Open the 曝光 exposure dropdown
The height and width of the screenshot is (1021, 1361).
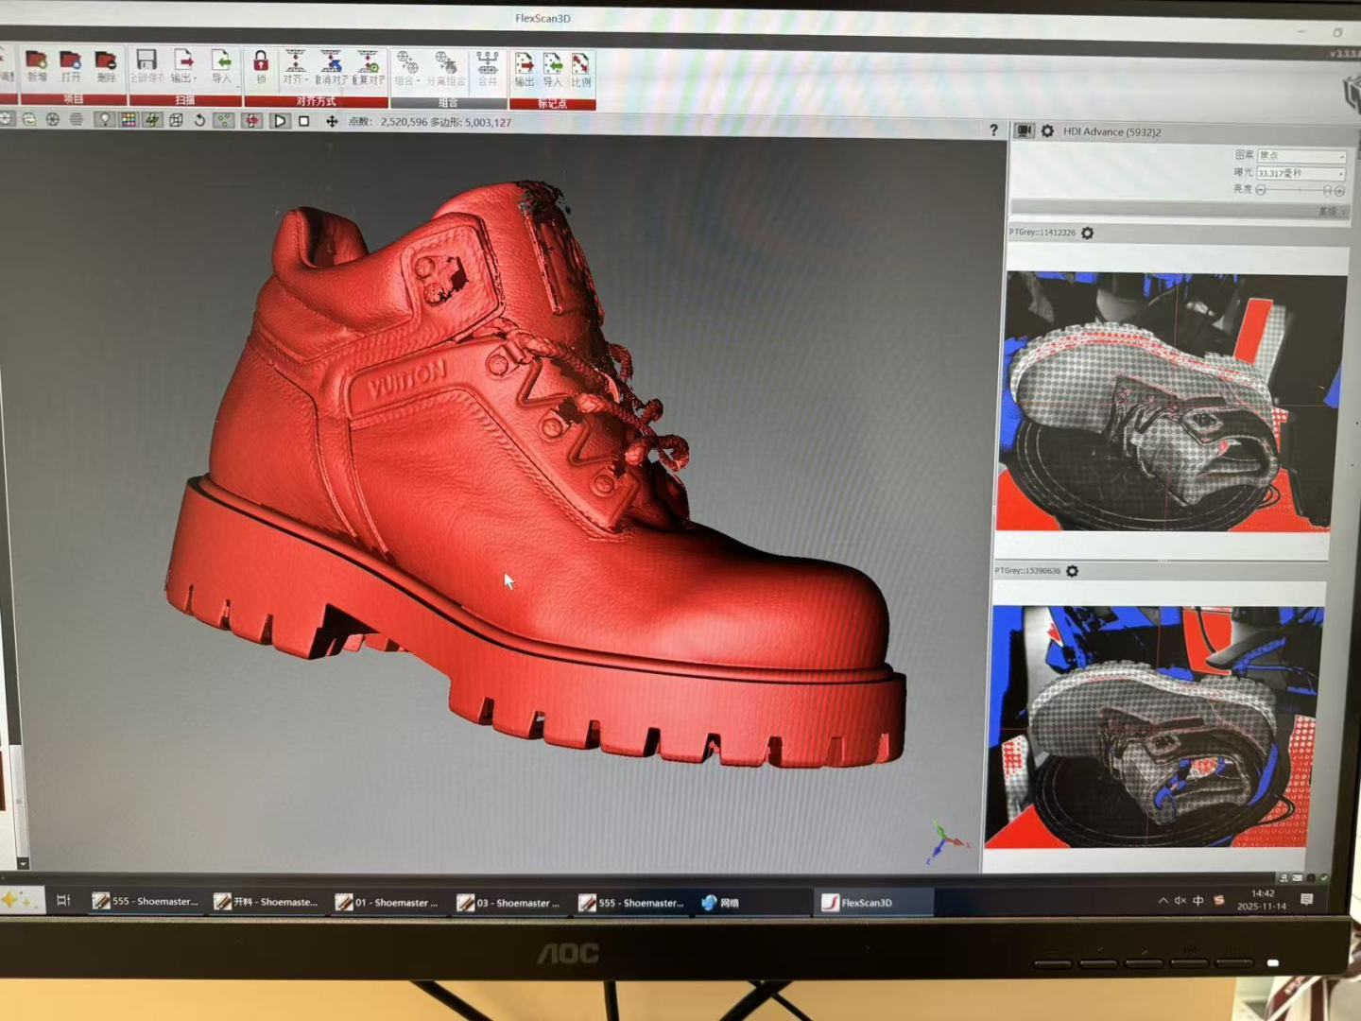click(x=1301, y=173)
